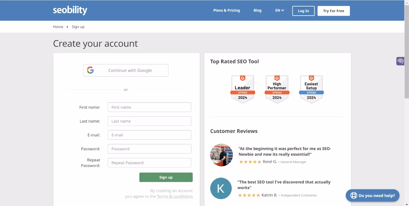
Task: Click the Google G icon
Action: [90, 70]
